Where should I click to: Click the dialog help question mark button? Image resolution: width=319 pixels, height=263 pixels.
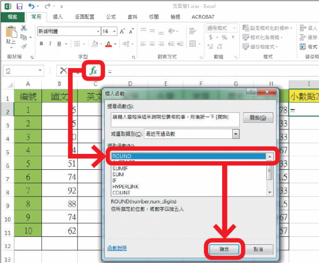coord(251,92)
